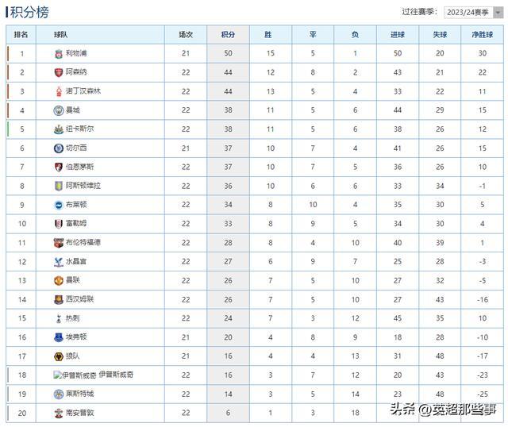Click the Manchester City crest icon
The height and width of the screenshot is (427, 508).
point(58,110)
